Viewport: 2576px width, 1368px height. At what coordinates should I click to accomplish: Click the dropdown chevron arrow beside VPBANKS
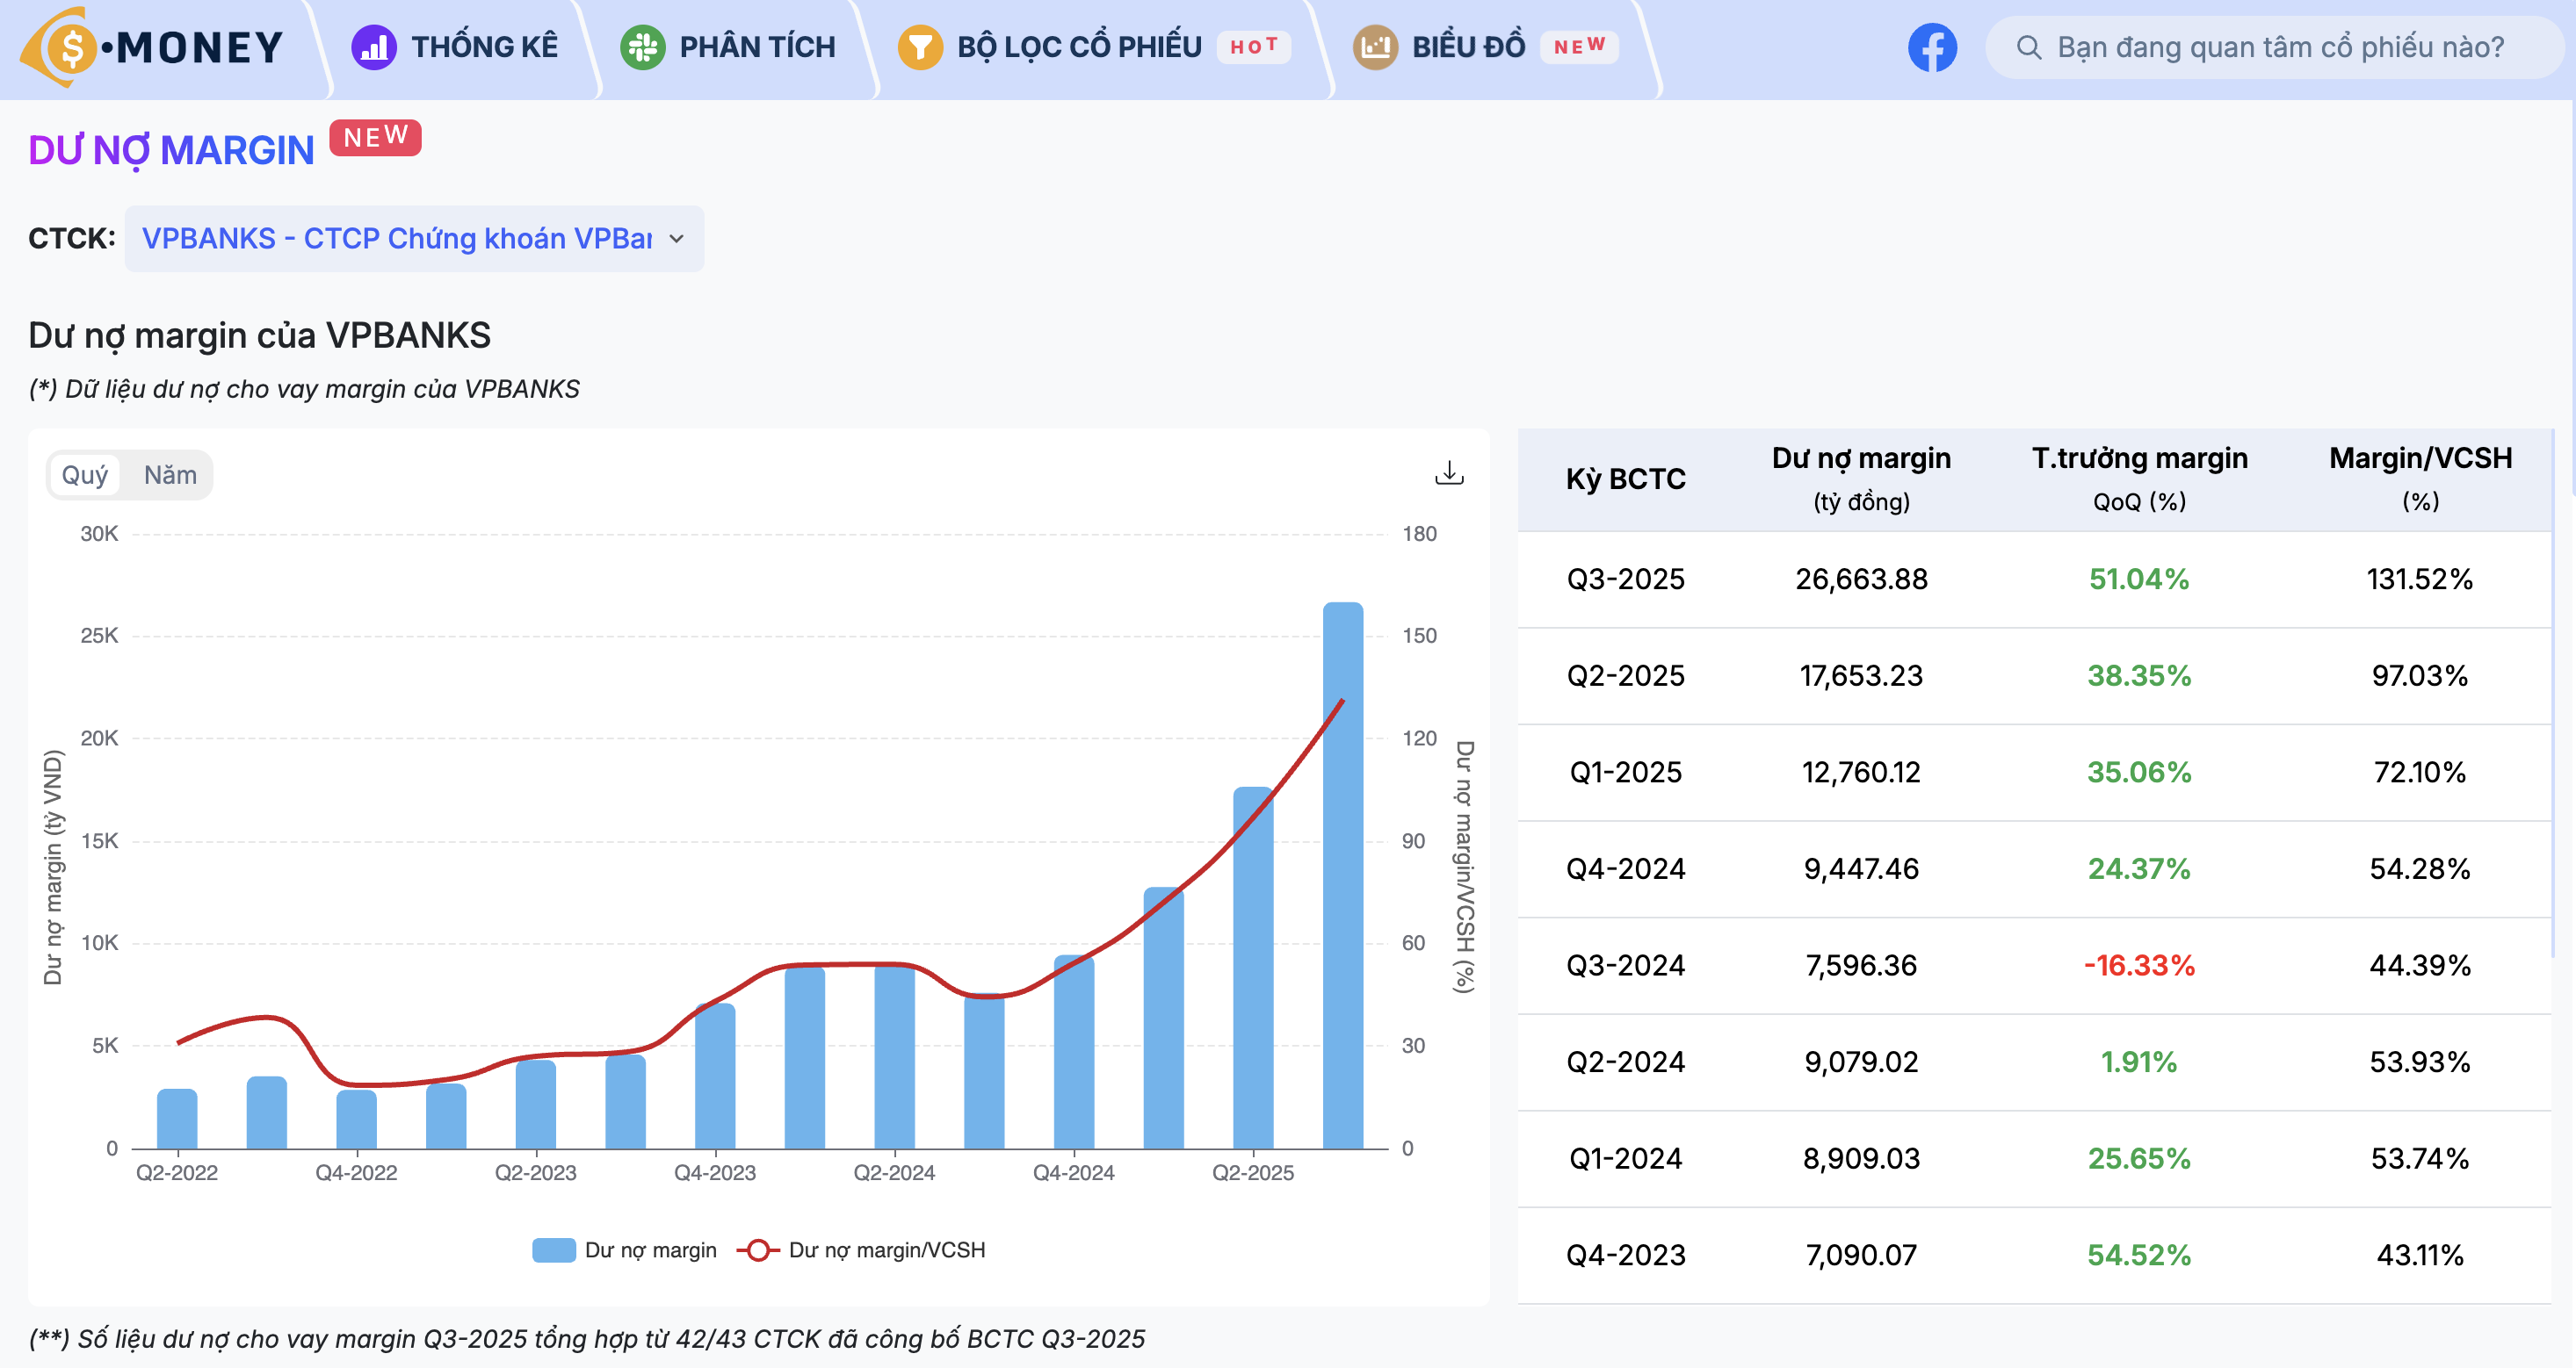[x=677, y=239]
